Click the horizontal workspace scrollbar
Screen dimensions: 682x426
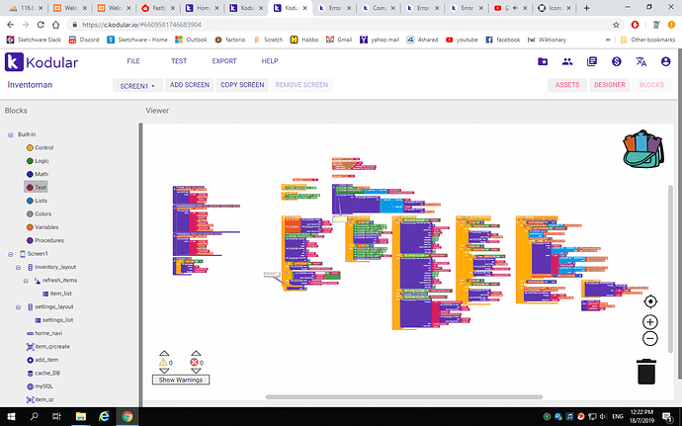coord(404,397)
